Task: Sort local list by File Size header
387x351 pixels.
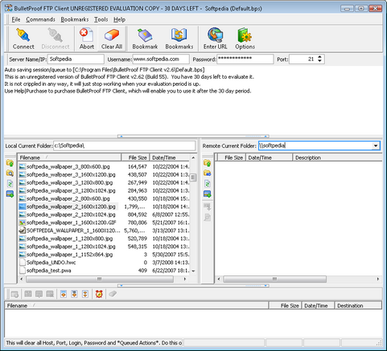Action: (x=135, y=157)
